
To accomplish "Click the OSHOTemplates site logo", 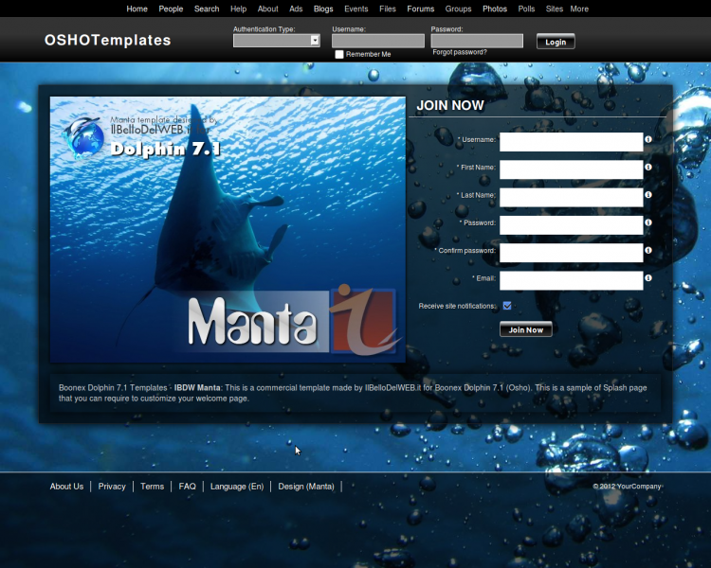I will point(107,40).
